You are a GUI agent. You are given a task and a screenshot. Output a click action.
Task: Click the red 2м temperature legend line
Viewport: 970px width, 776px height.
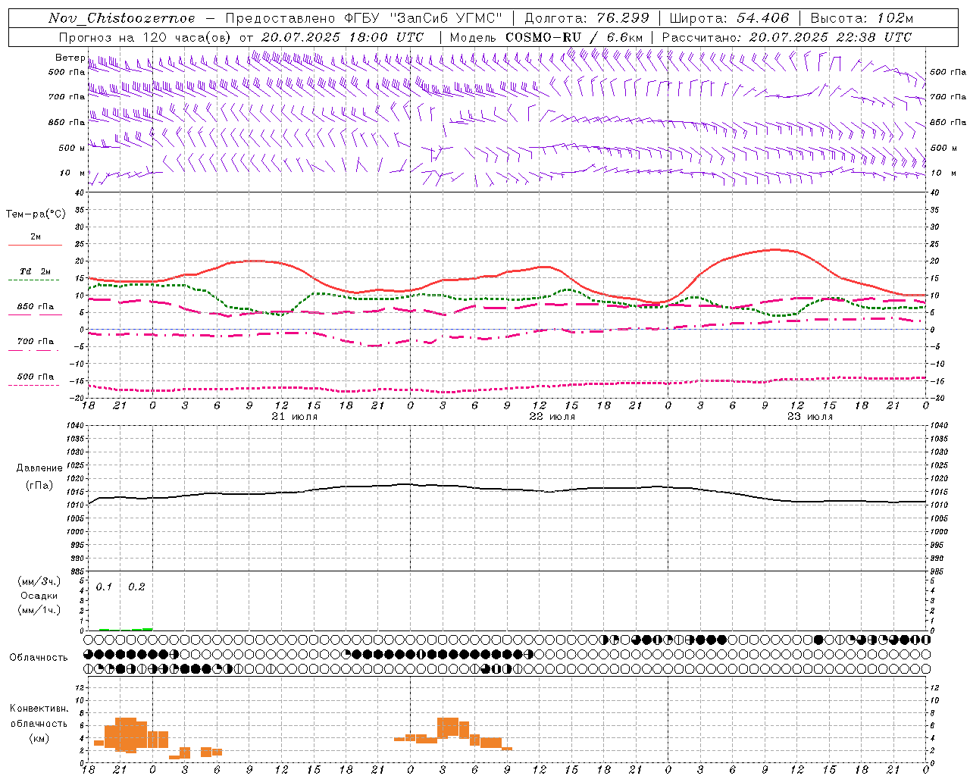click(35, 246)
